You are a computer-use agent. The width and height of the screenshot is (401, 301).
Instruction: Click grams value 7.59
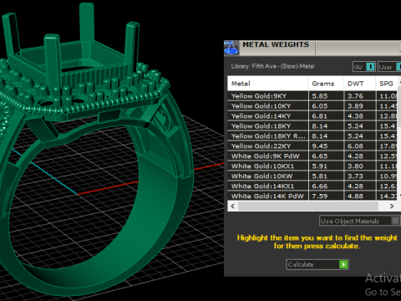[320, 196]
